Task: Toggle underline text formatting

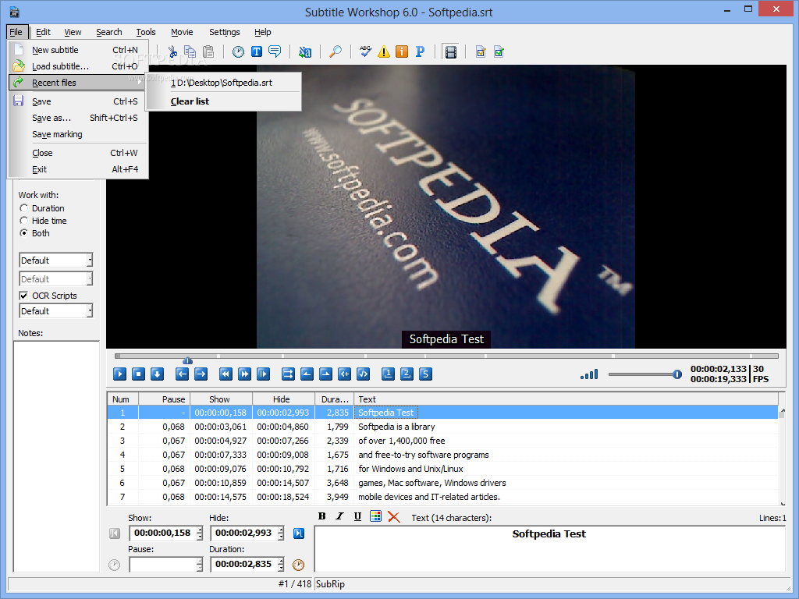Action: click(x=357, y=516)
